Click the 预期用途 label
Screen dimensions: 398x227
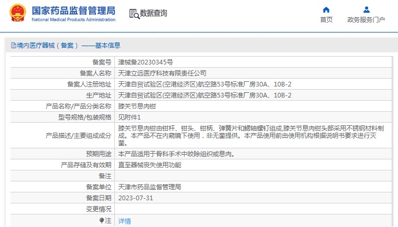coord(99,154)
